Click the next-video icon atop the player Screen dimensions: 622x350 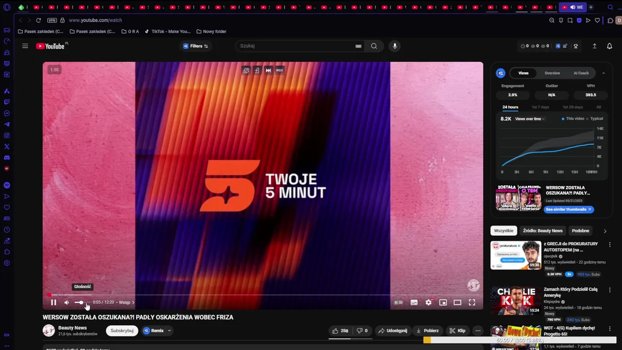(x=268, y=70)
